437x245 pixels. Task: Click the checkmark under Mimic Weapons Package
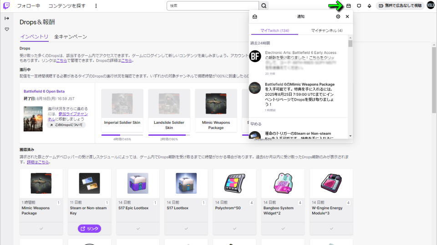(x=41, y=229)
